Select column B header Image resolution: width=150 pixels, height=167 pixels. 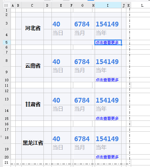(19, 5)
